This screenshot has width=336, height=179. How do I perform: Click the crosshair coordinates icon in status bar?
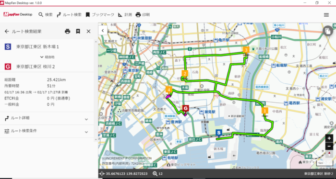tap(102, 174)
